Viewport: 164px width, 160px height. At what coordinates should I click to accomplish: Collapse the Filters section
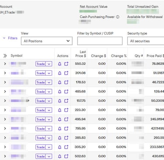click(x=10, y=38)
